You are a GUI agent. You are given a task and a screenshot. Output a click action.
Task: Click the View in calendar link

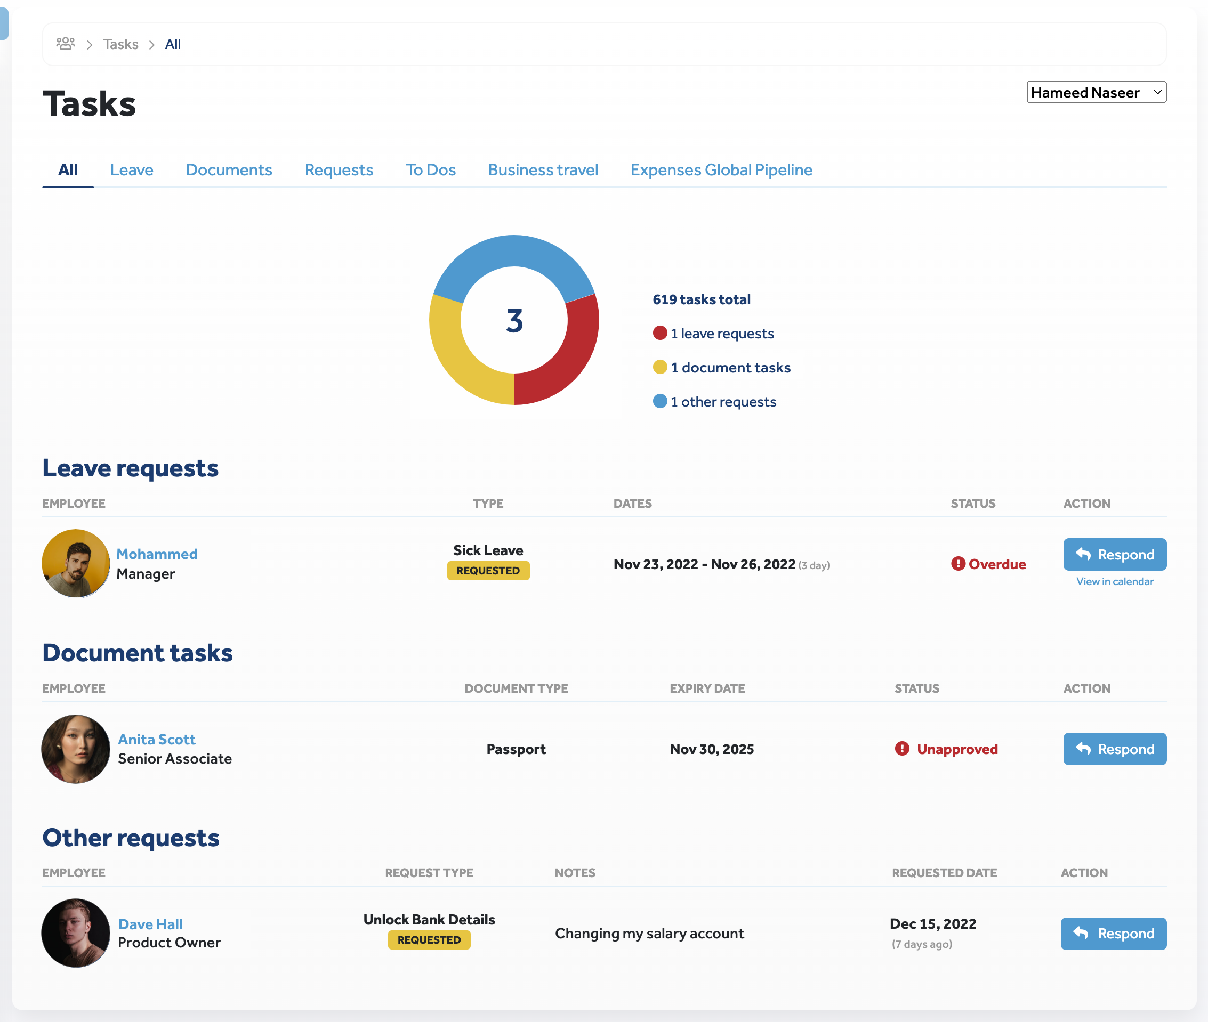1114,581
